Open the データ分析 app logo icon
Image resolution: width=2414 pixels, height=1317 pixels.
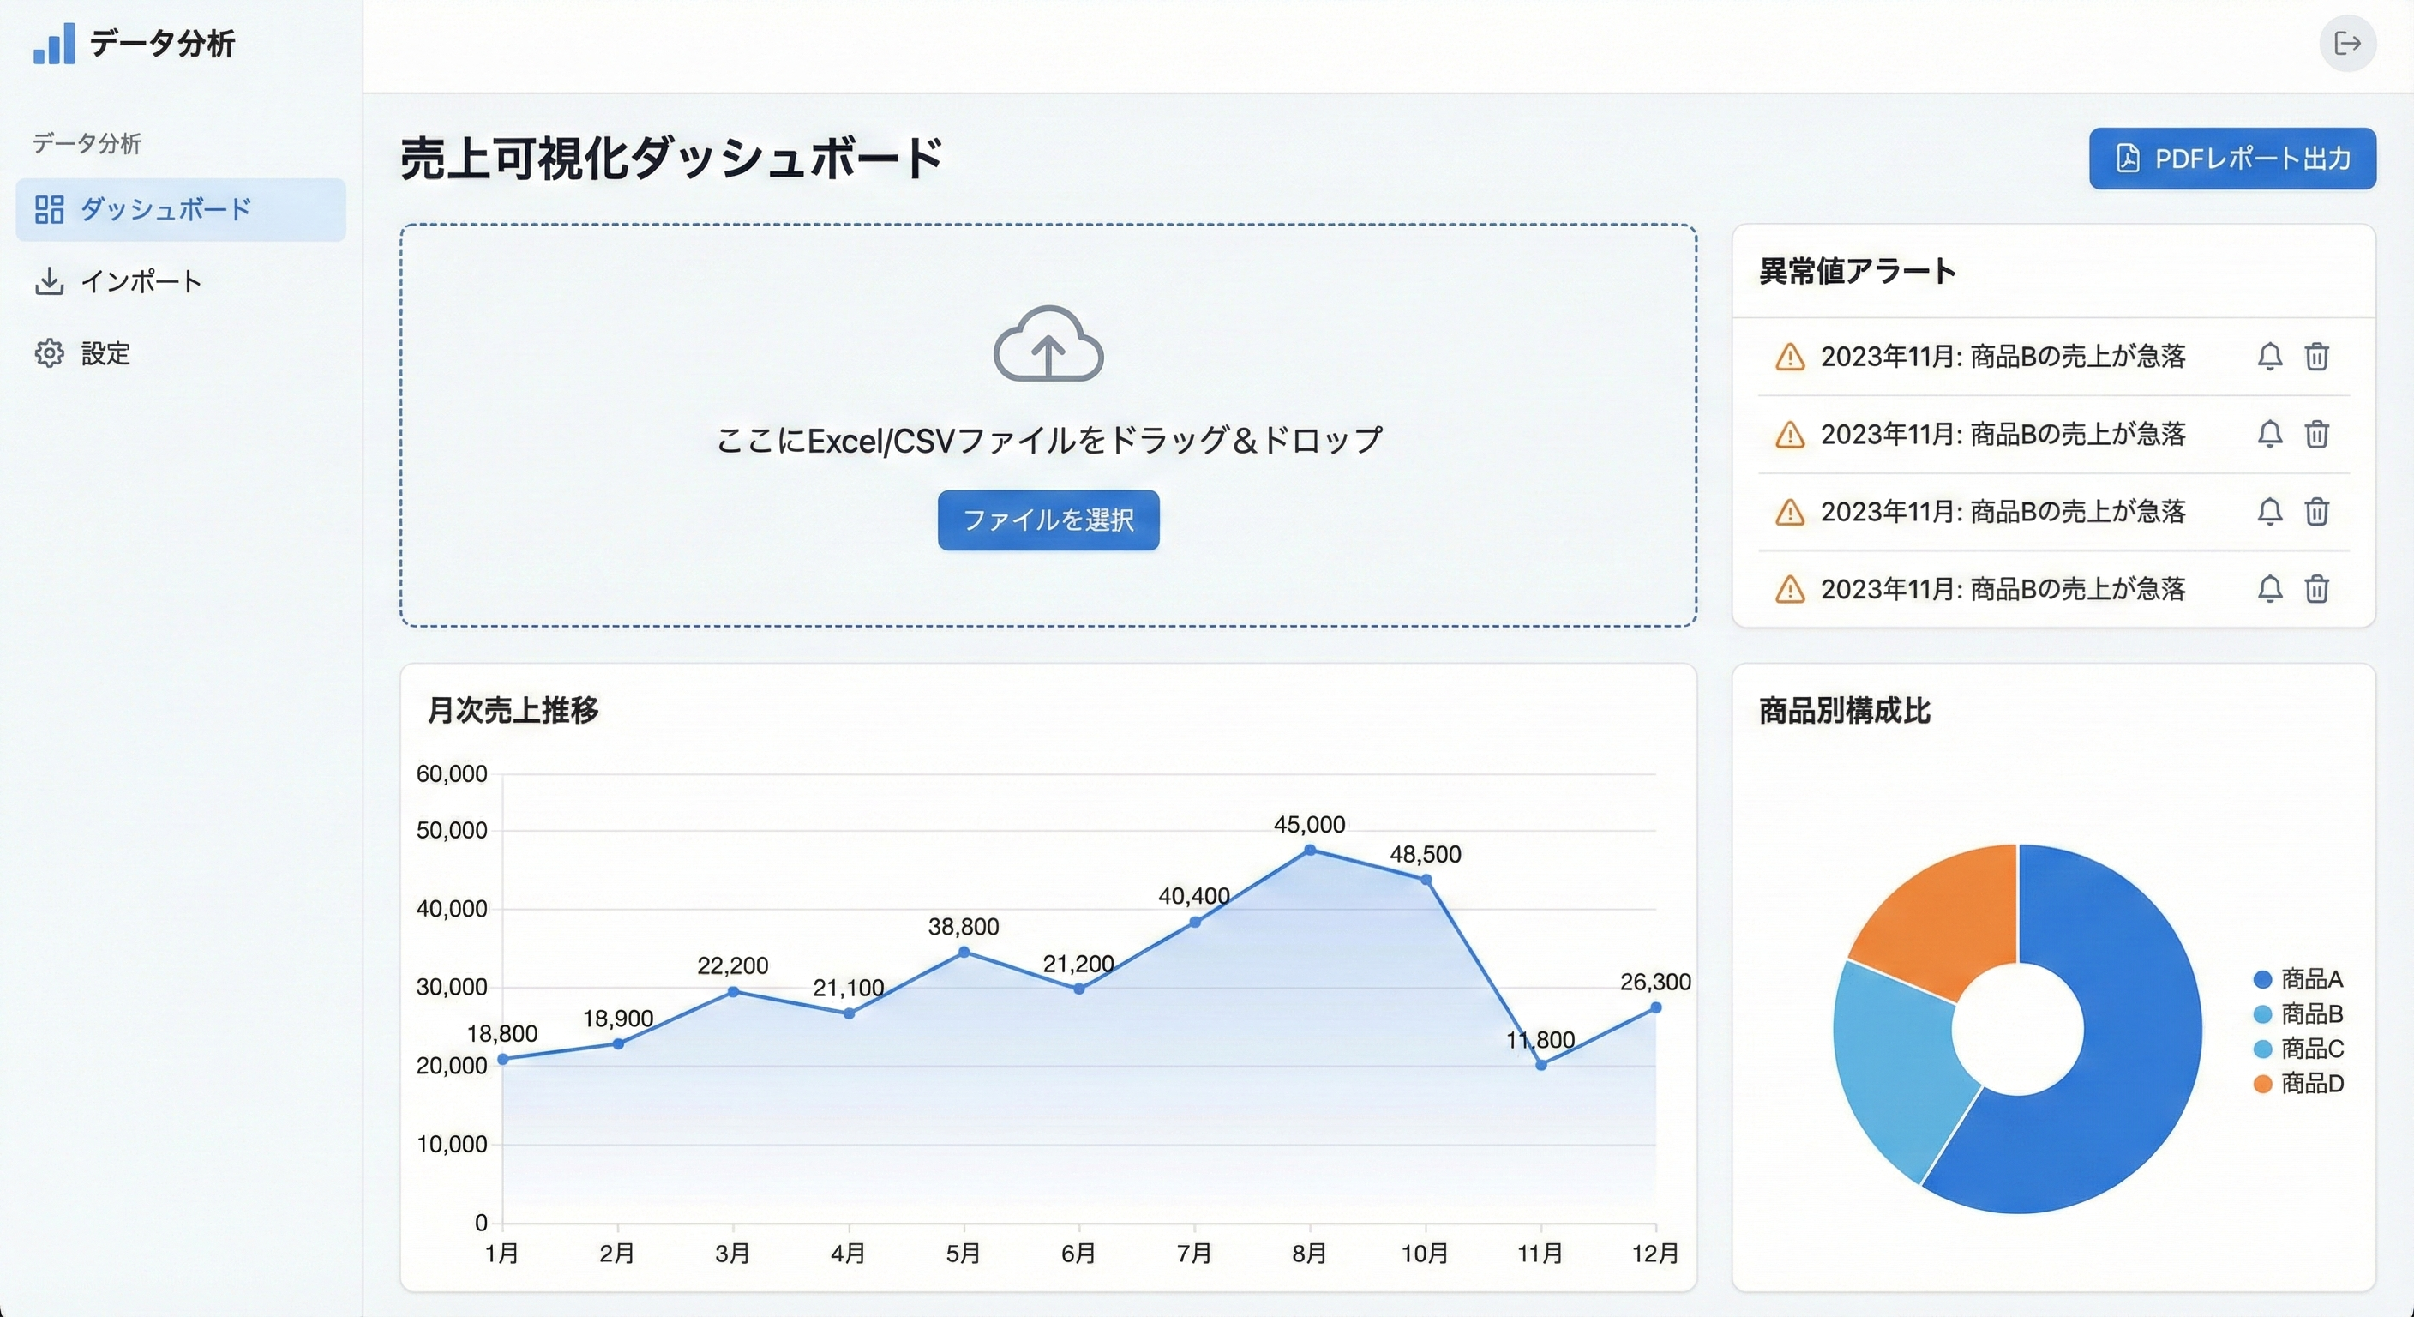pyautogui.click(x=53, y=45)
